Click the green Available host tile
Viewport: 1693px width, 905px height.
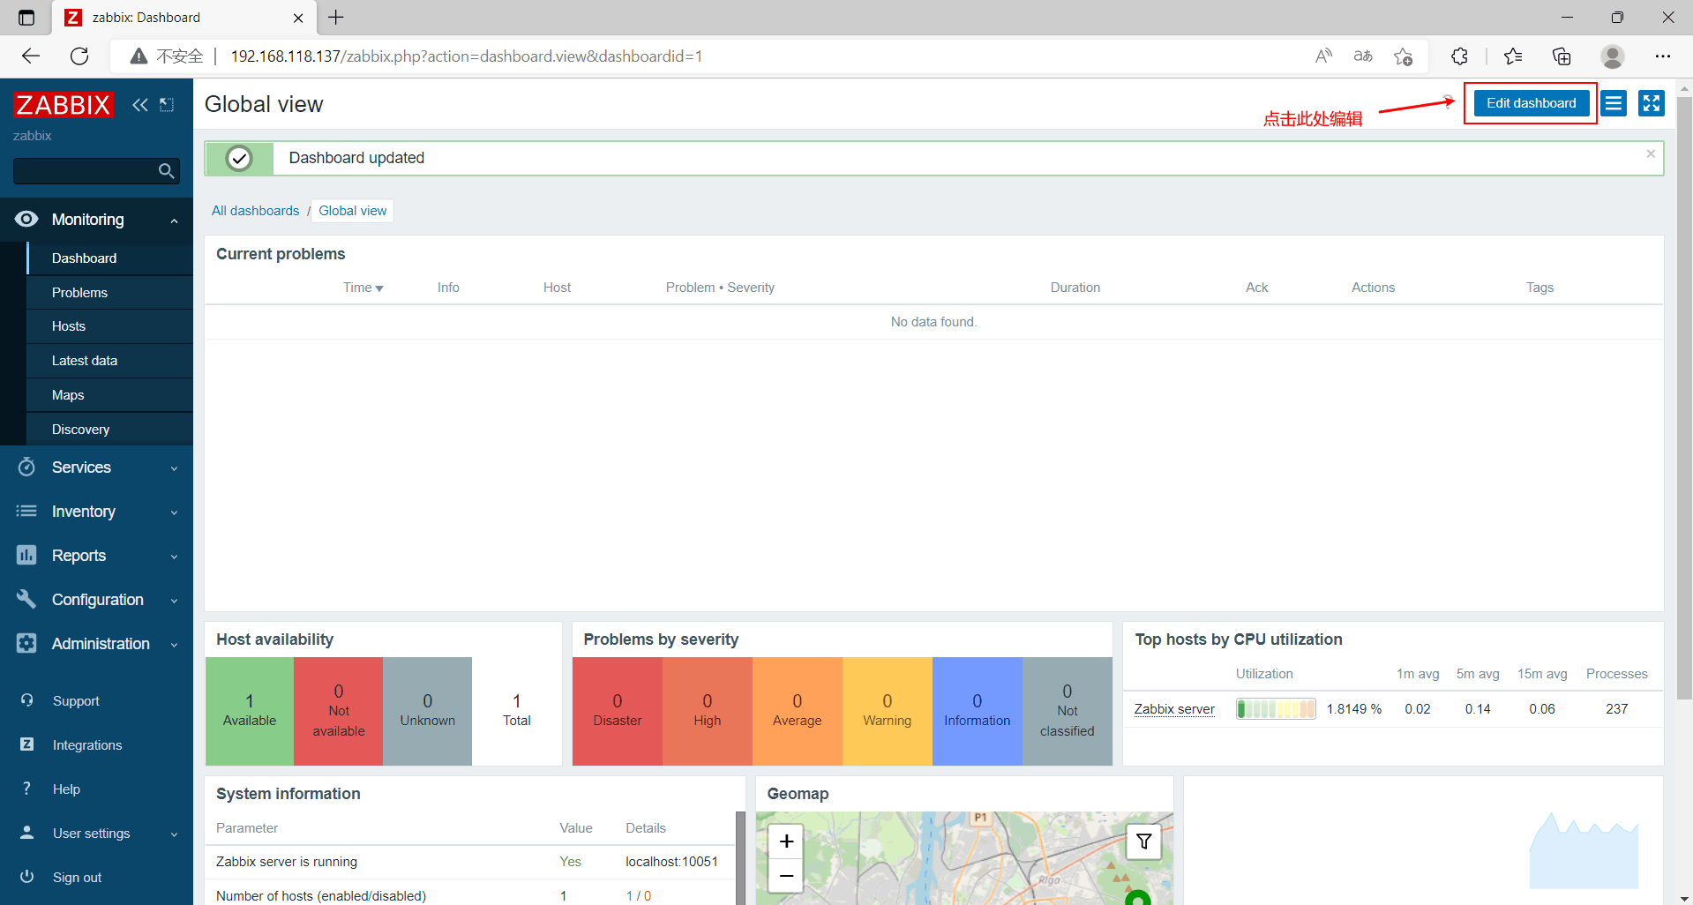pos(250,711)
